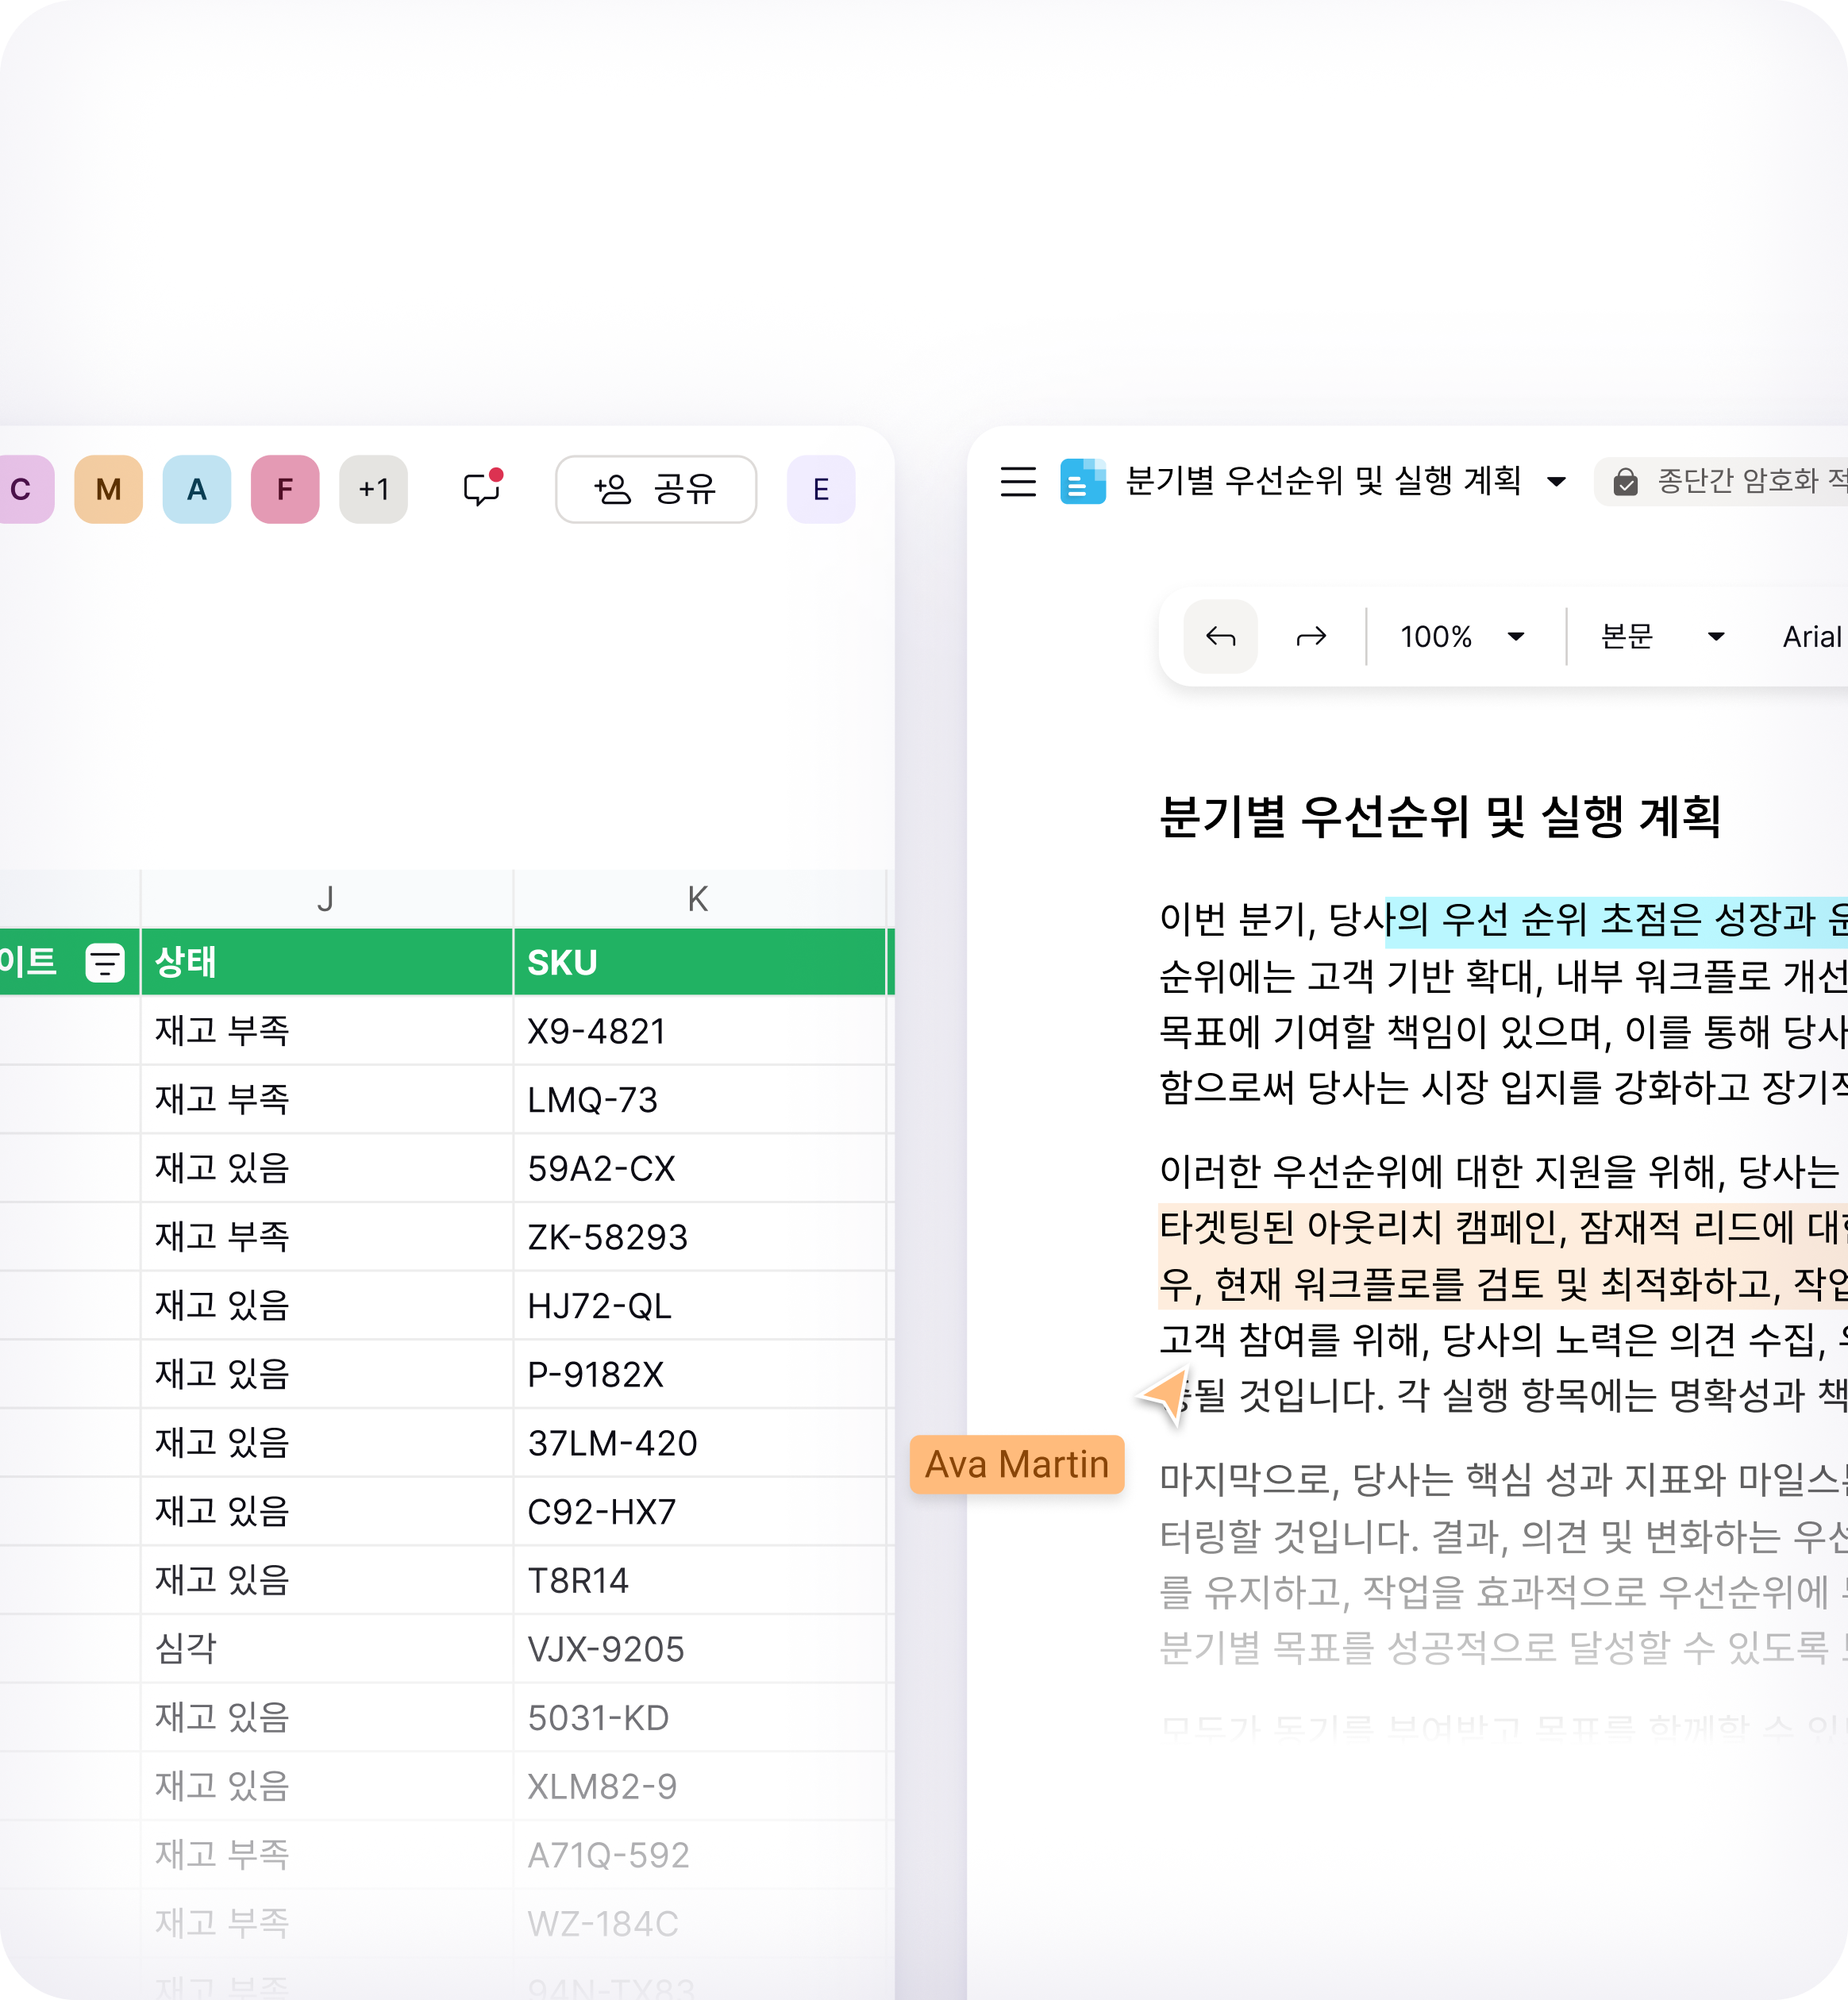The image size is (1848, 2000).
Task: Show the +1 additional collaborators
Action: (373, 489)
